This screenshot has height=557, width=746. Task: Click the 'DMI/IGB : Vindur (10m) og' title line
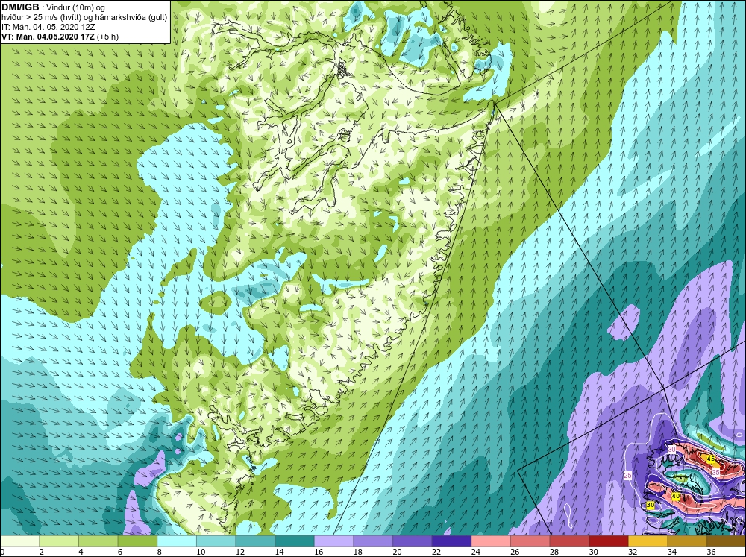53,7
